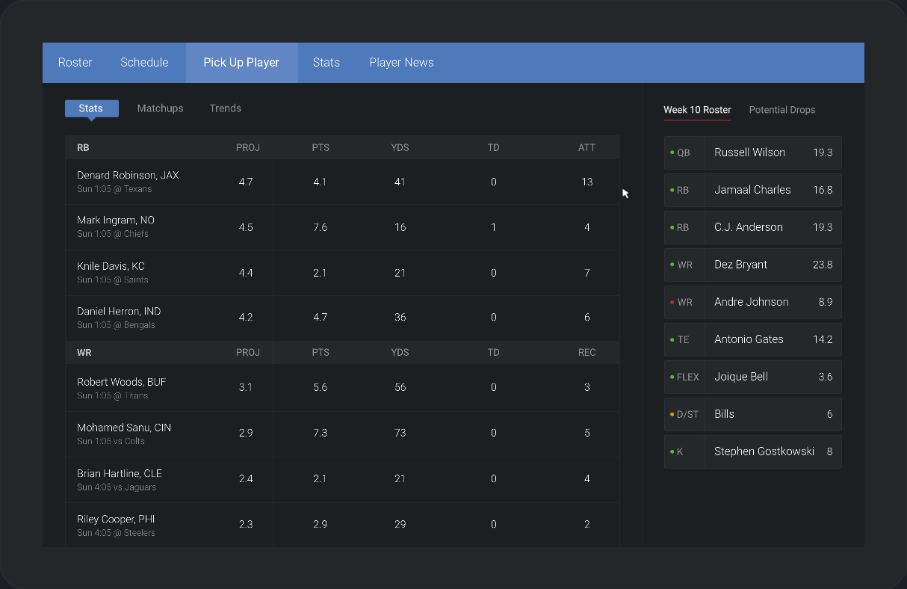Click the green status dot on Jamaal Charles's card
907x589 pixels.
pyautogui.click(x=672, y=190)
